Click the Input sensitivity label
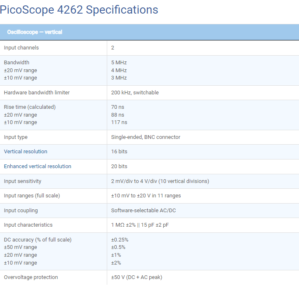Image resolution: width=299 pixels, height=286 pixels. pyautogui.click(x=23, y=181)
